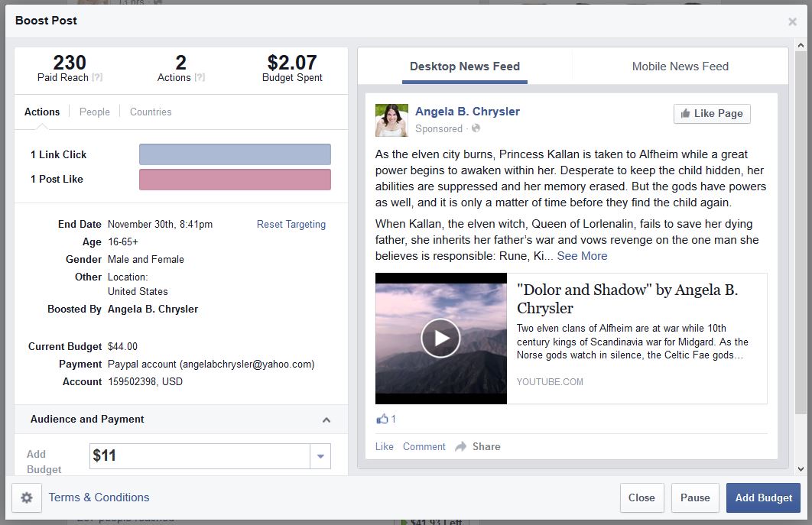812x525 pixels.
Task: Click Angela B. Chrysler profile photo
Action: click(391, 120)
